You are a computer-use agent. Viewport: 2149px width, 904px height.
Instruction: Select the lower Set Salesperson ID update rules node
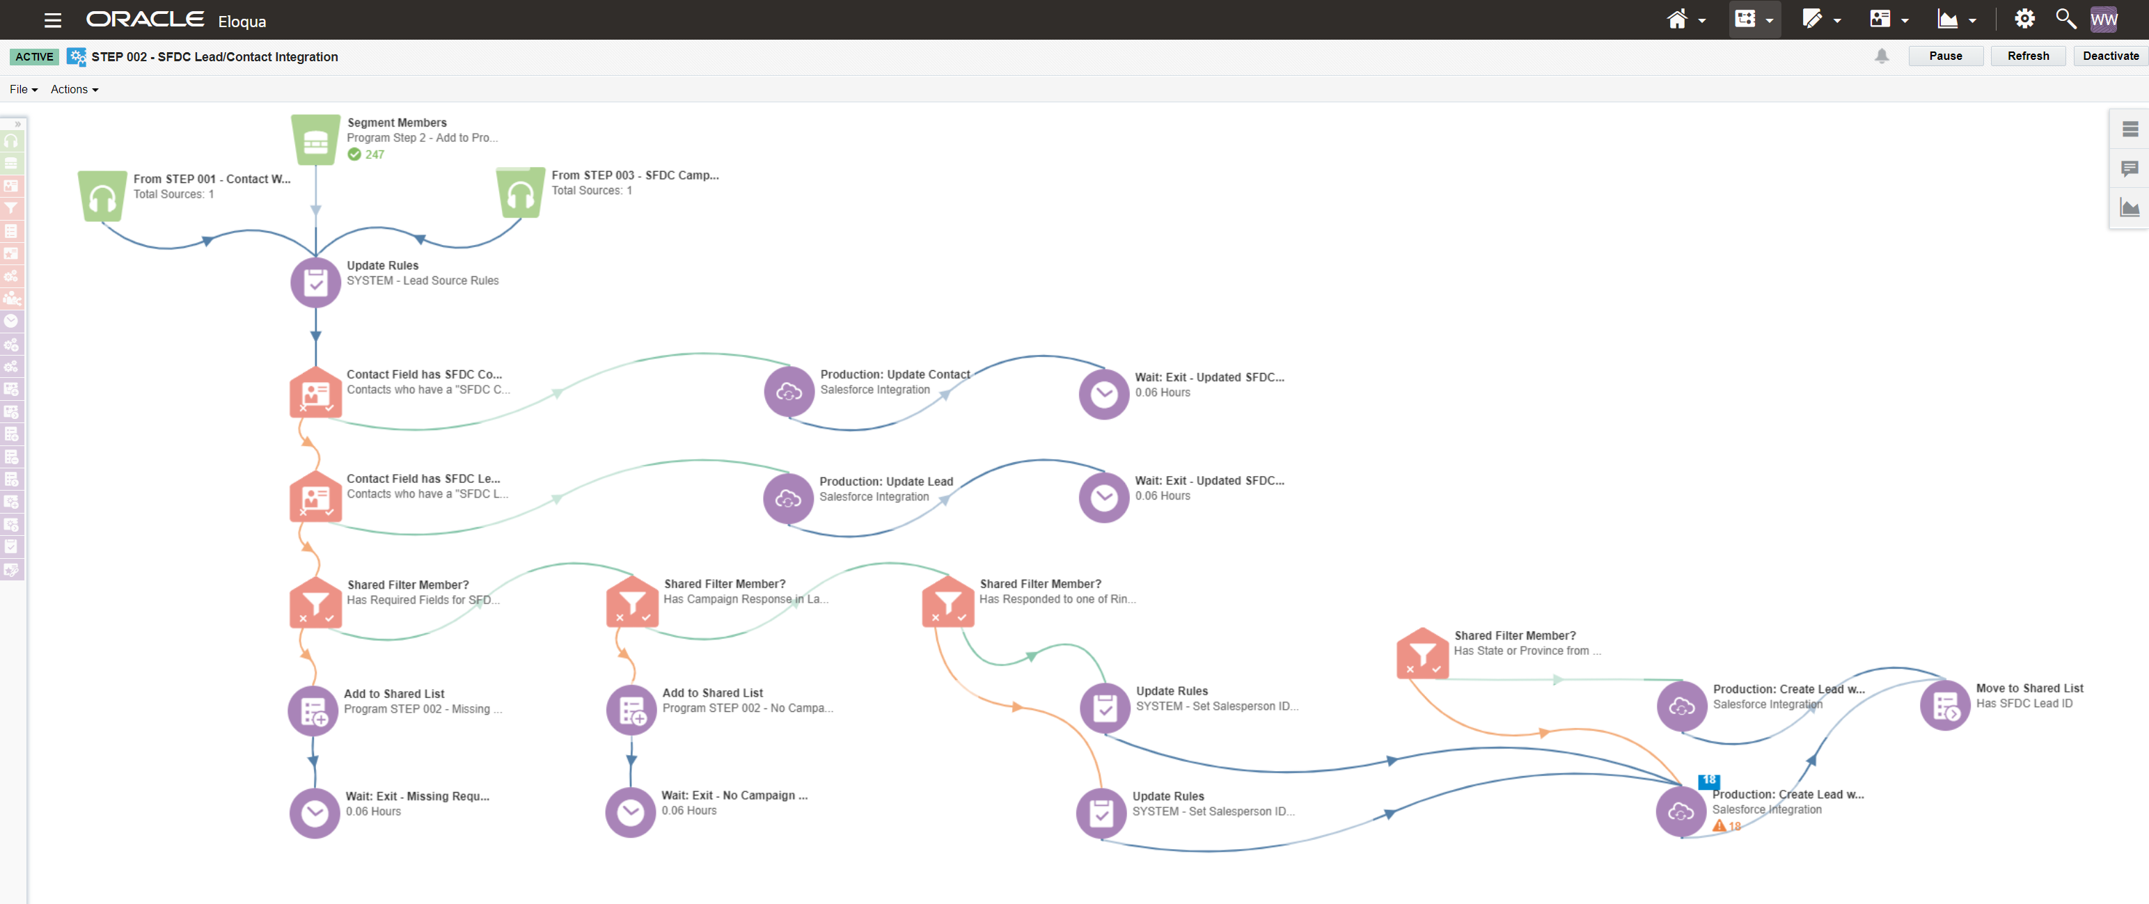pyautogui.click(x=1101, y=813)
